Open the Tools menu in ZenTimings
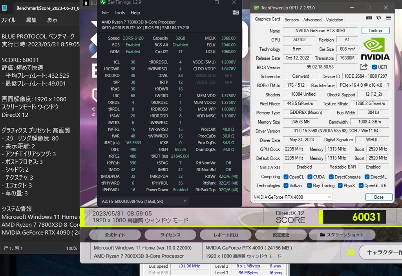402x276 pixels. (x=119, y=13)
